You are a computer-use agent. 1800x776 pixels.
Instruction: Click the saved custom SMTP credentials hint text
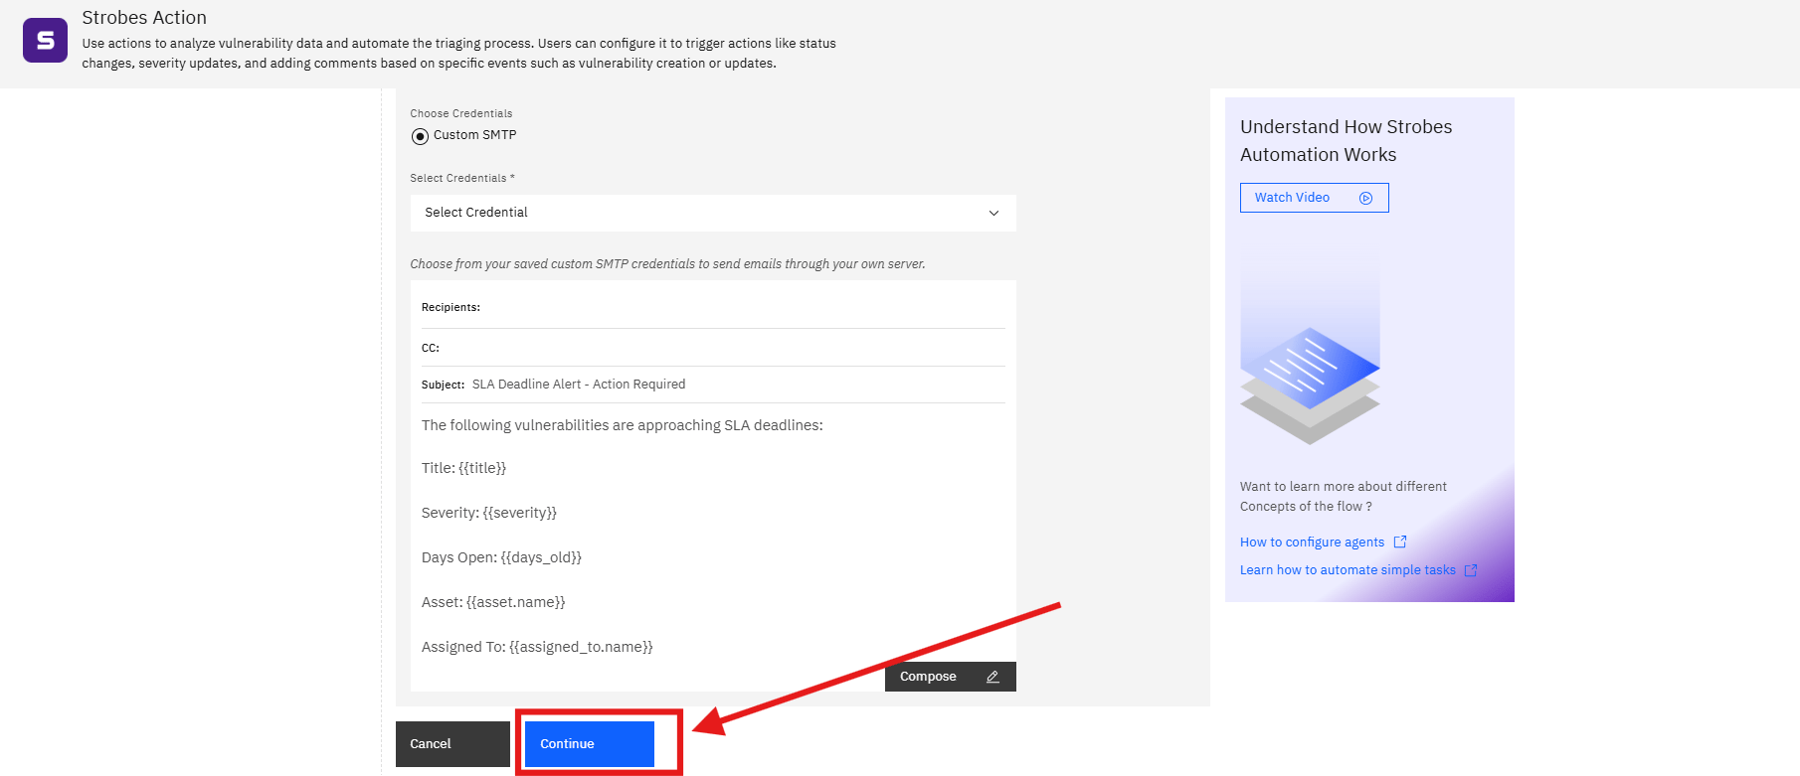(x=668, y=264)
